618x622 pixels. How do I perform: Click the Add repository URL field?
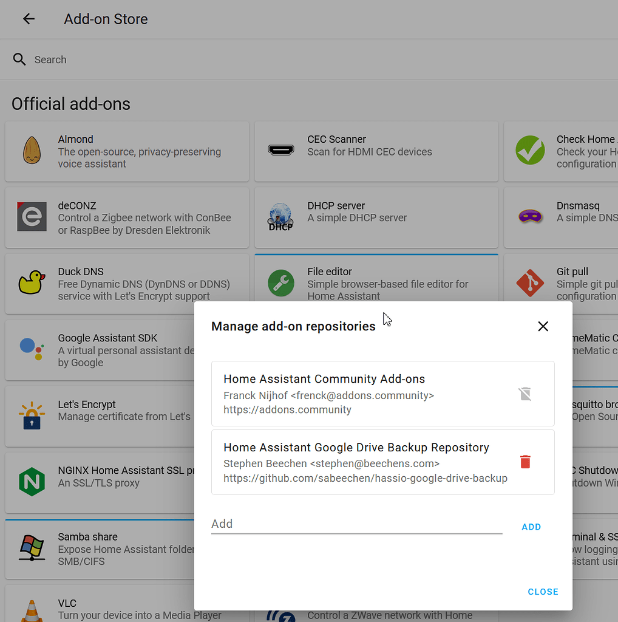pyautogui.click(x=356, y=524)
